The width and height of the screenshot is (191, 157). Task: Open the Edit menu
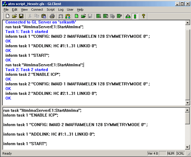[15, 10]
